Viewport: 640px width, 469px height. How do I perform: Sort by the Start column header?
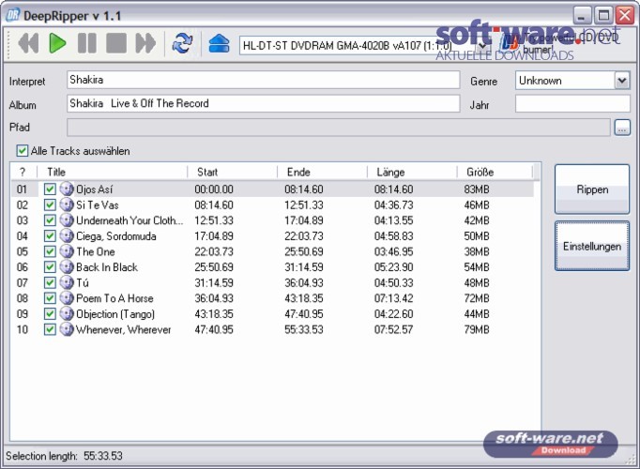click(232, 172)
